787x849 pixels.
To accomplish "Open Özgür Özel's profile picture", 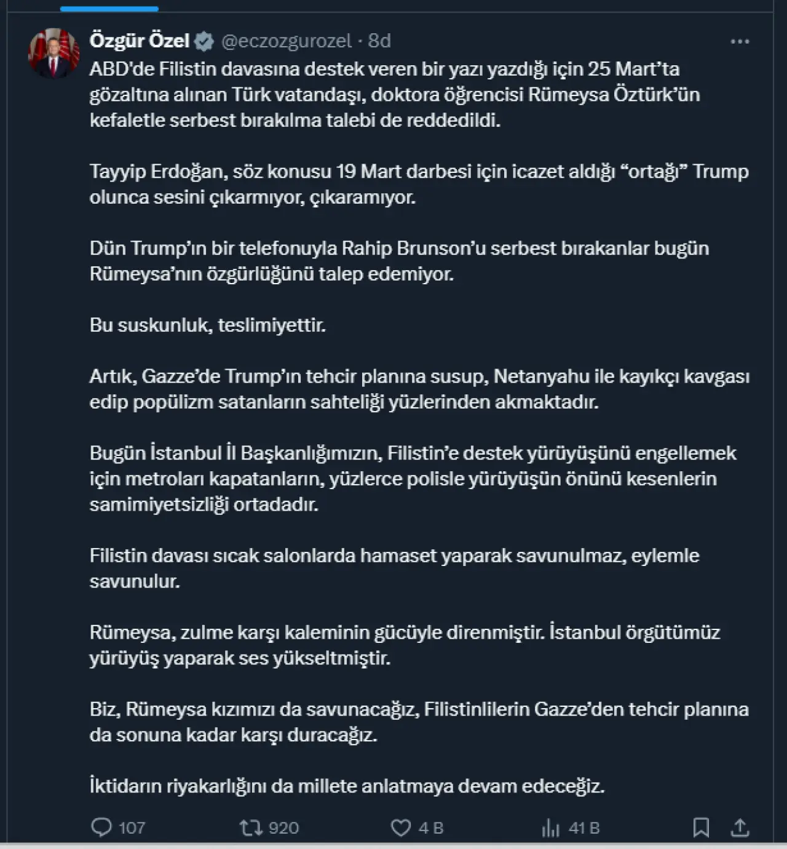I will point(53,54).
